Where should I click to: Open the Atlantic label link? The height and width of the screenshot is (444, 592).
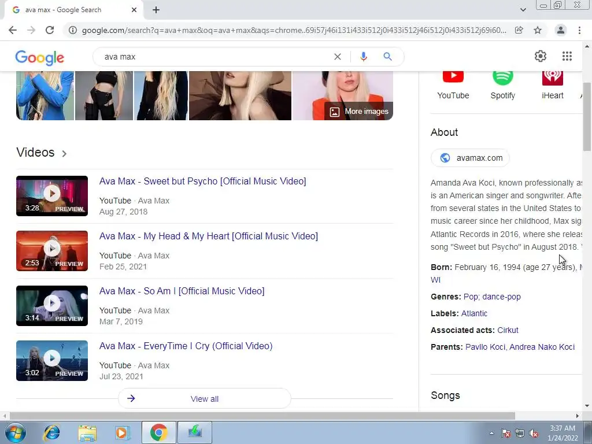(x=474, y=313)
